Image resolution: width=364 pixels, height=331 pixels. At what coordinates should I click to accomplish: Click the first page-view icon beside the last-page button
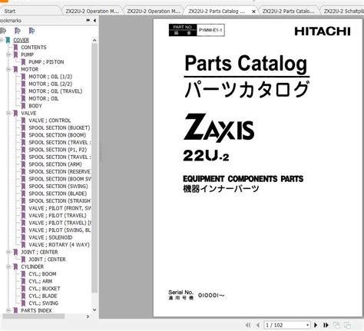pos(336,325)
